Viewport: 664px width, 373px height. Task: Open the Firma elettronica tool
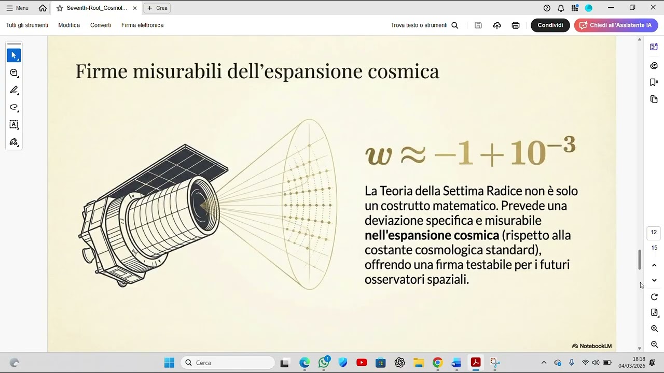click(142, 25)
